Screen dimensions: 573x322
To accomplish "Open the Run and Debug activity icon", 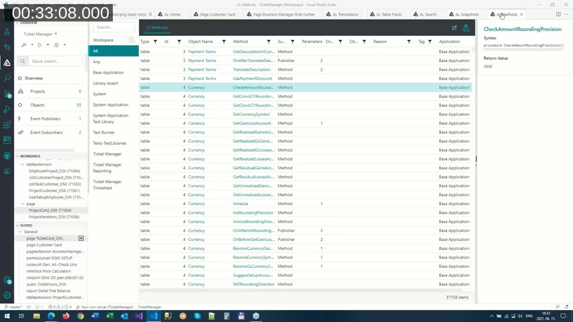I will [7, 109].
